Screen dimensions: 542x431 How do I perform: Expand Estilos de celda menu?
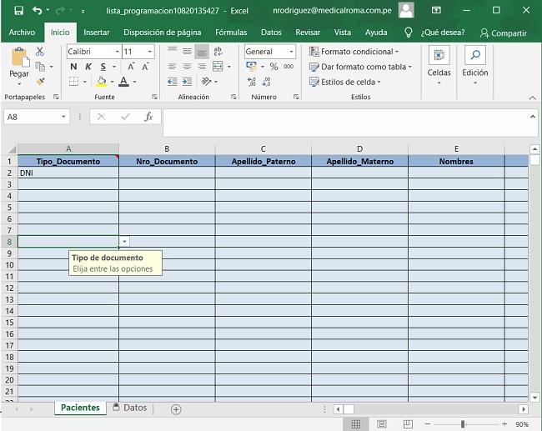(x=344, y=82)
